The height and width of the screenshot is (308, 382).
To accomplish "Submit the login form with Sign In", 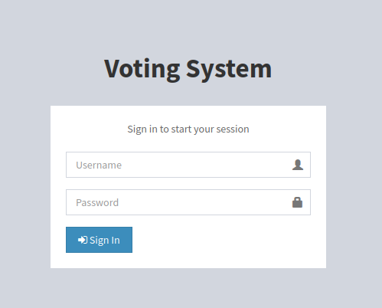I will pyautogui.click(x=99, y=240).
